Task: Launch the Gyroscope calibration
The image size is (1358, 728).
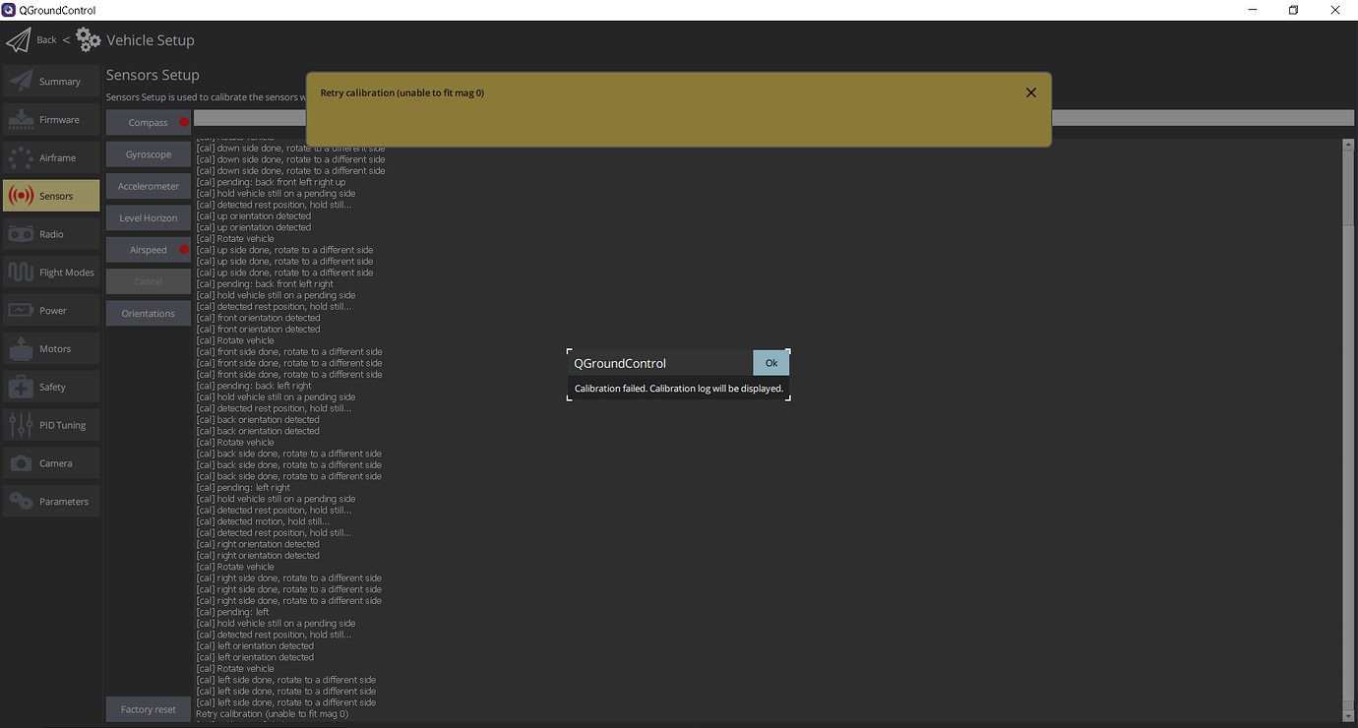Action: point(148,153)
